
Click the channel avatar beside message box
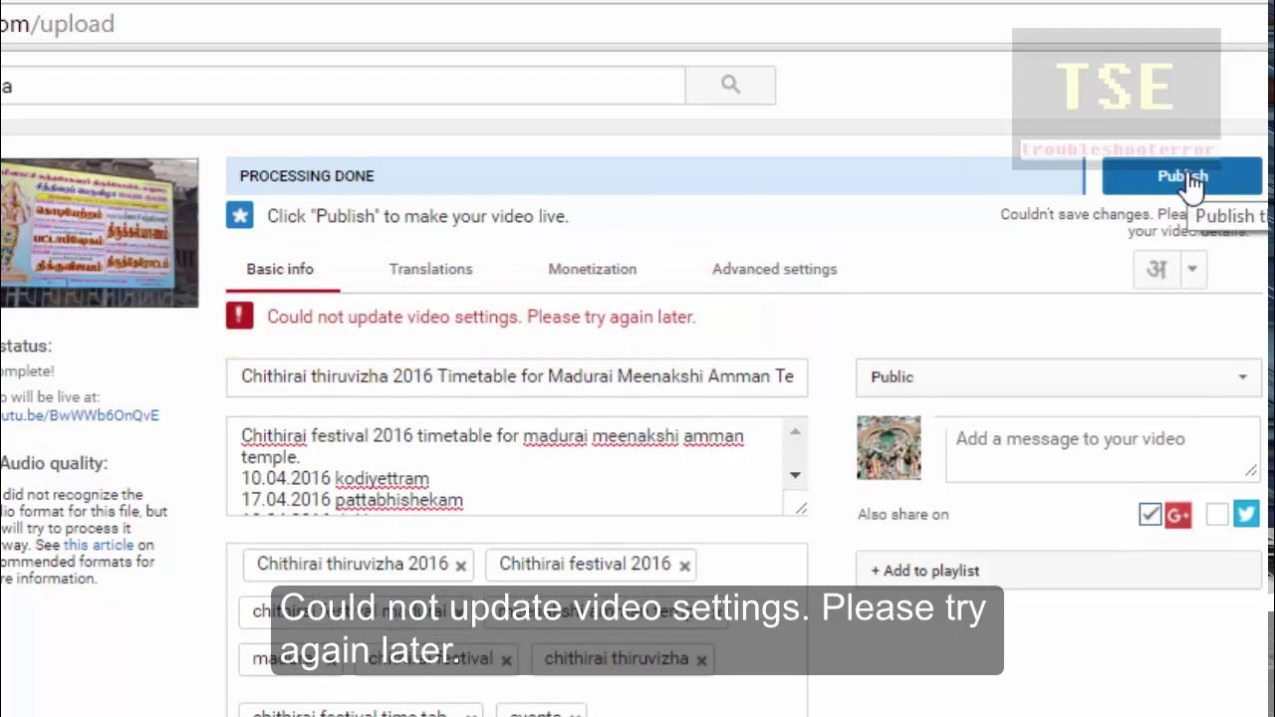coord(889,448)
